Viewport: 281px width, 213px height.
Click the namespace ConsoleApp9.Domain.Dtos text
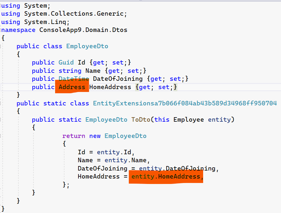83,30
